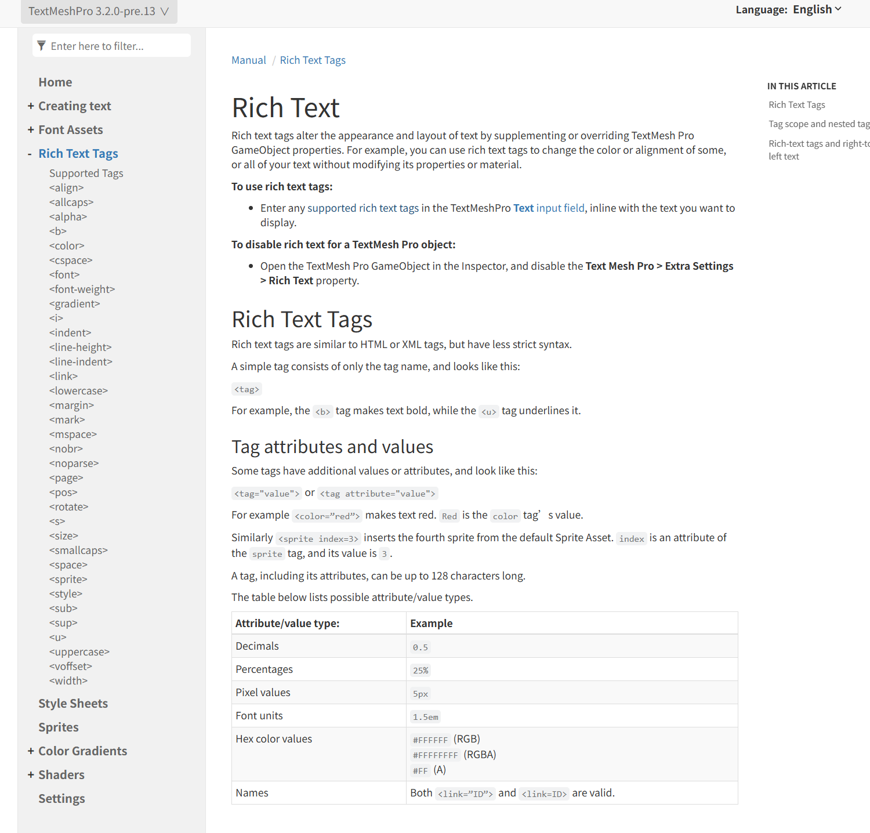The width and height of the screenshot is (870, 833).
Task: Collapse the Rich Text Tags section
Action: point(30,154)
